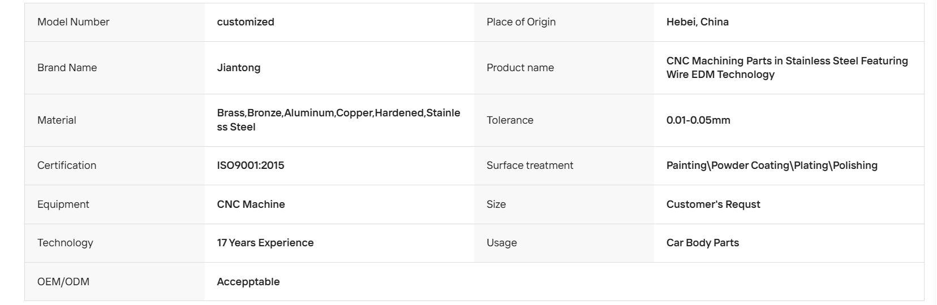Click the 'Car Body Parts' usage value
Viewport: 937px width, 305px height.
703,243
